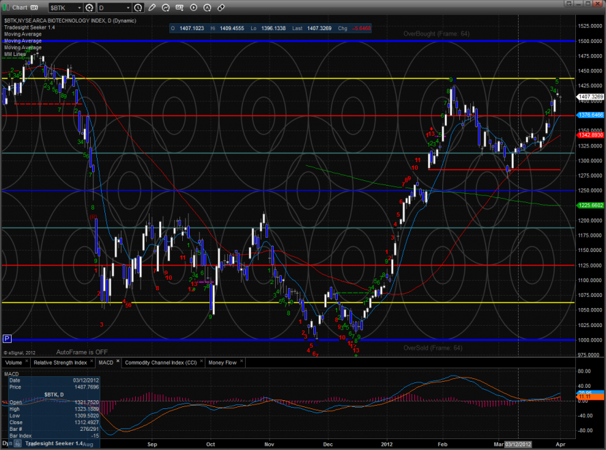Toggle the fx icon beside Tradesight Seeker

pyautogui.click(x=16, y=445)
